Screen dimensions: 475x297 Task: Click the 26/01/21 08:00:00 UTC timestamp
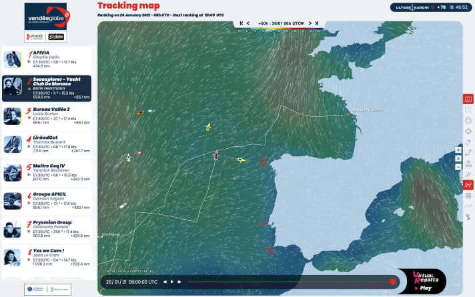[x=132, y=282]
